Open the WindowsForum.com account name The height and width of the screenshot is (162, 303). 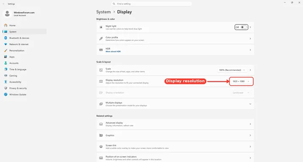24,13
